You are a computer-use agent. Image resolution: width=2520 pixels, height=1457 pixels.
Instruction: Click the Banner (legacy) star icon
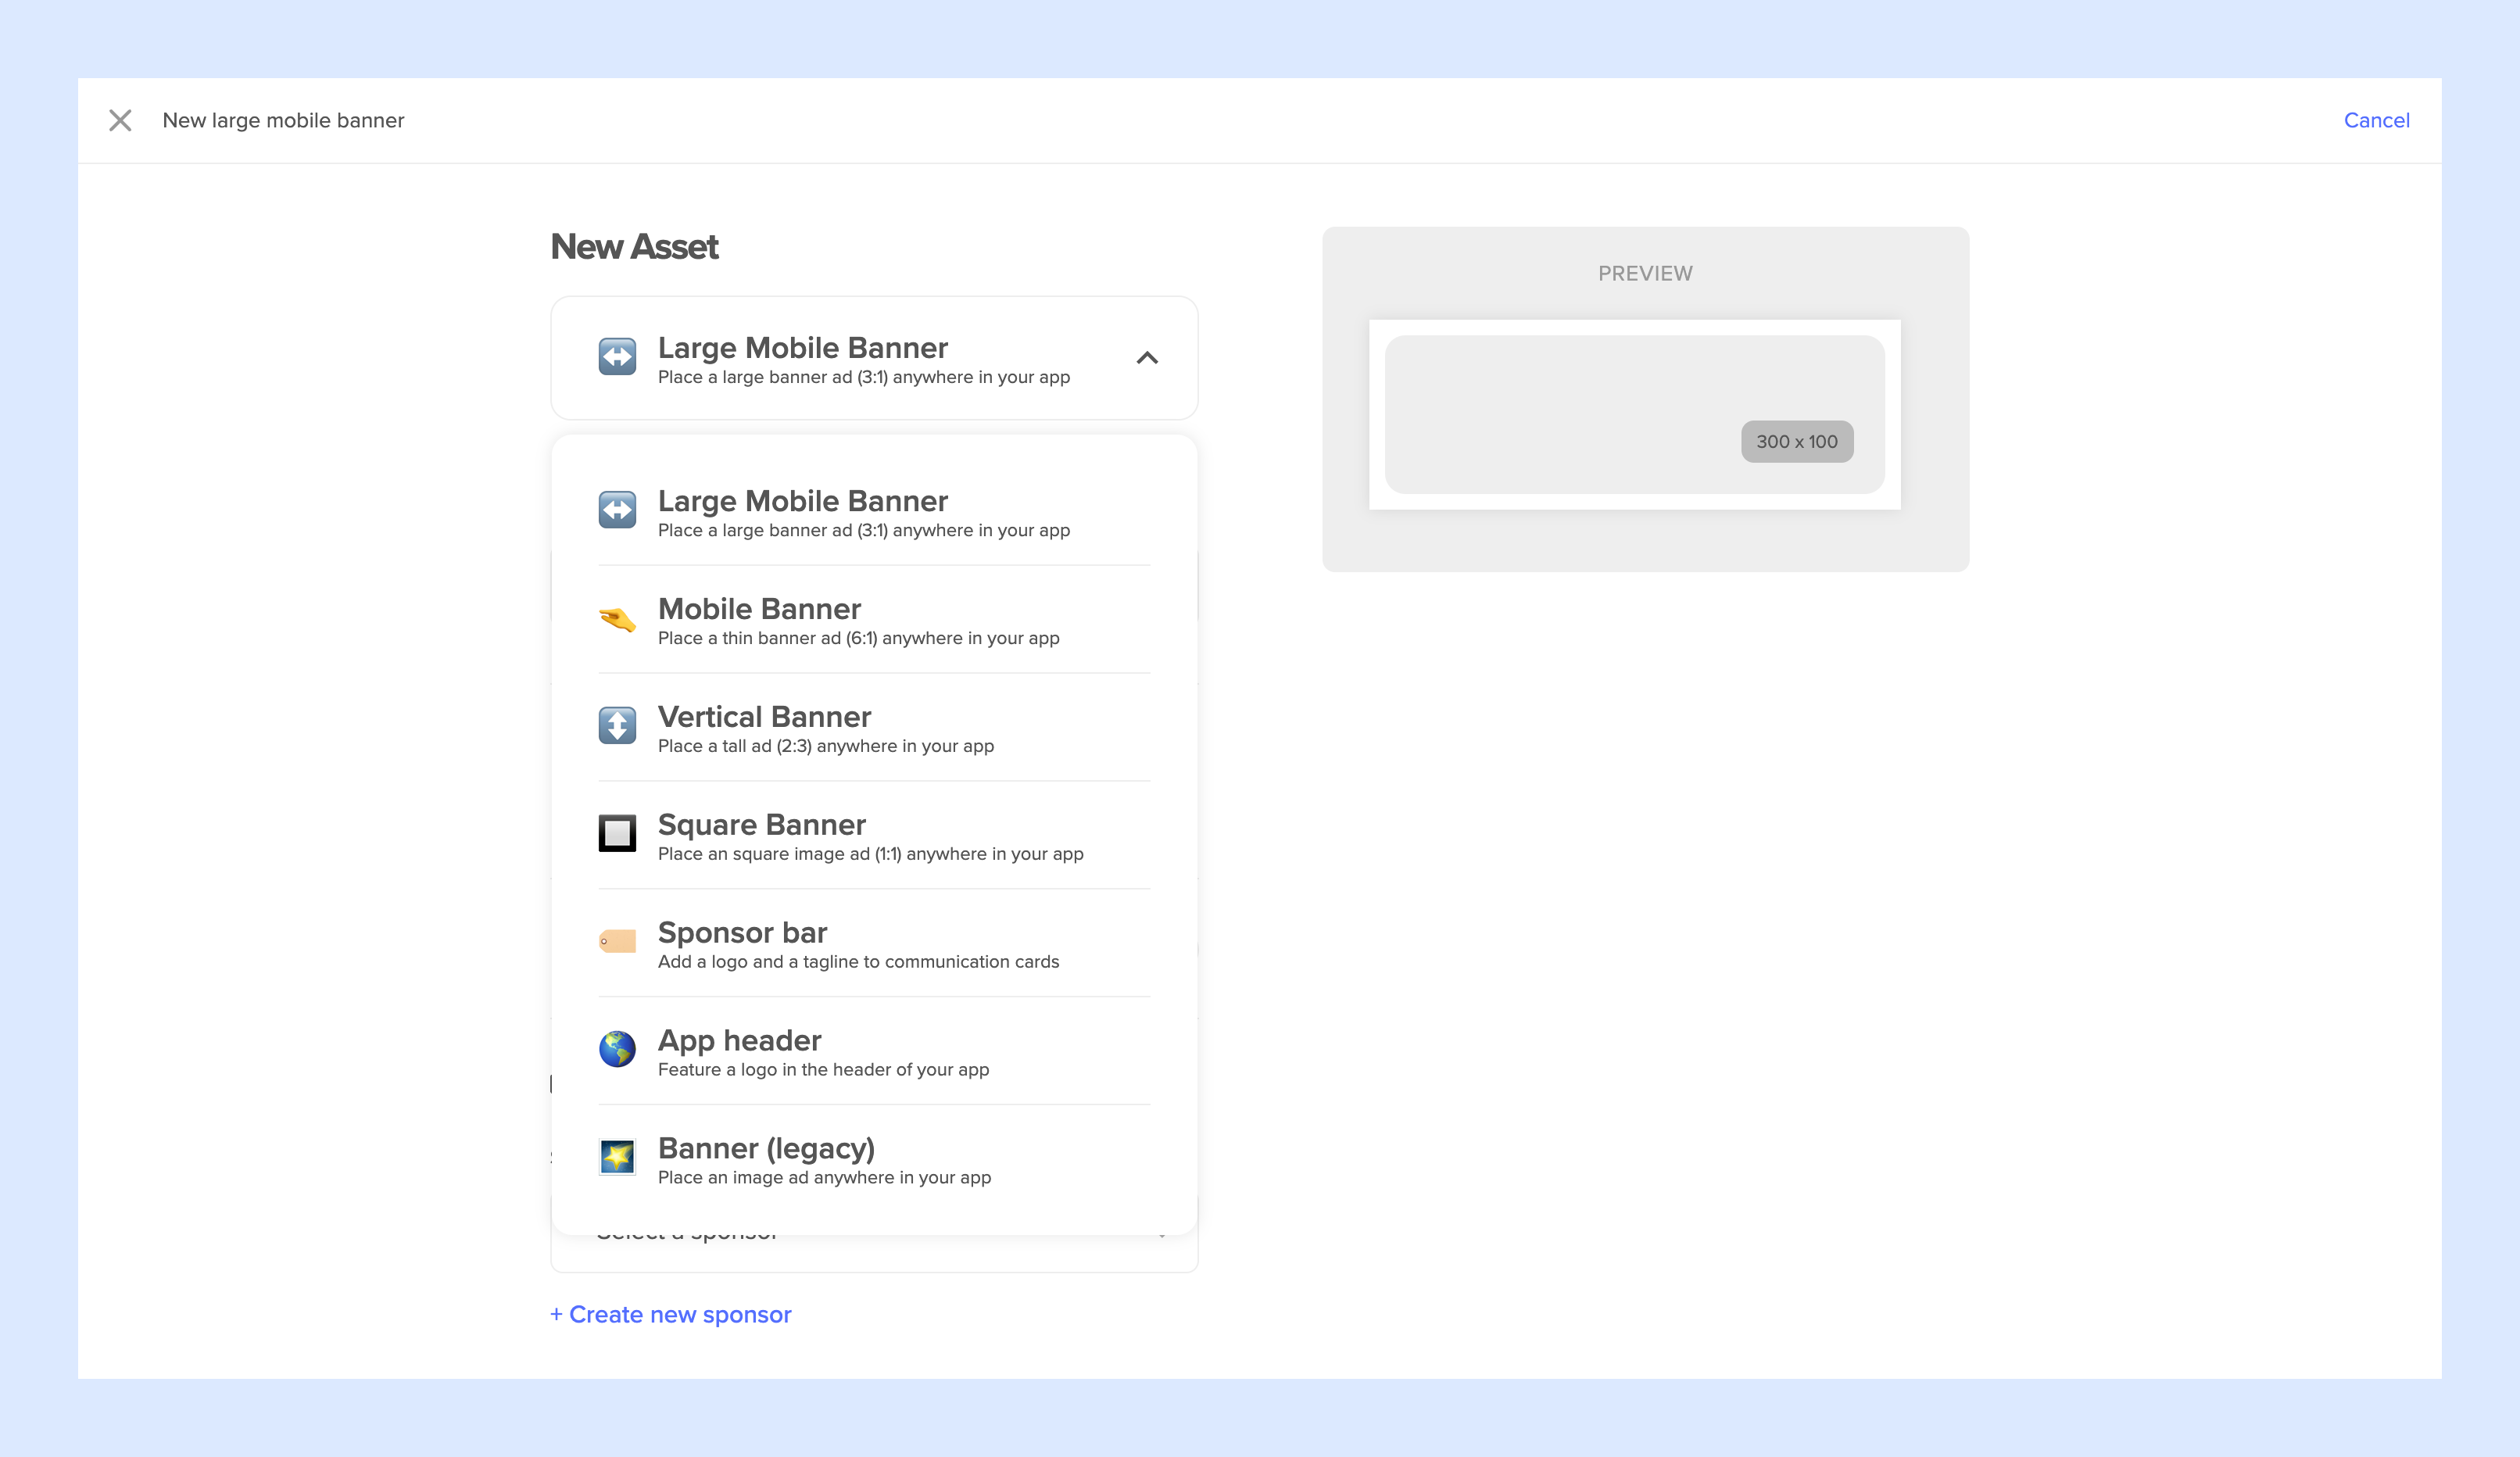(617, 1157)
